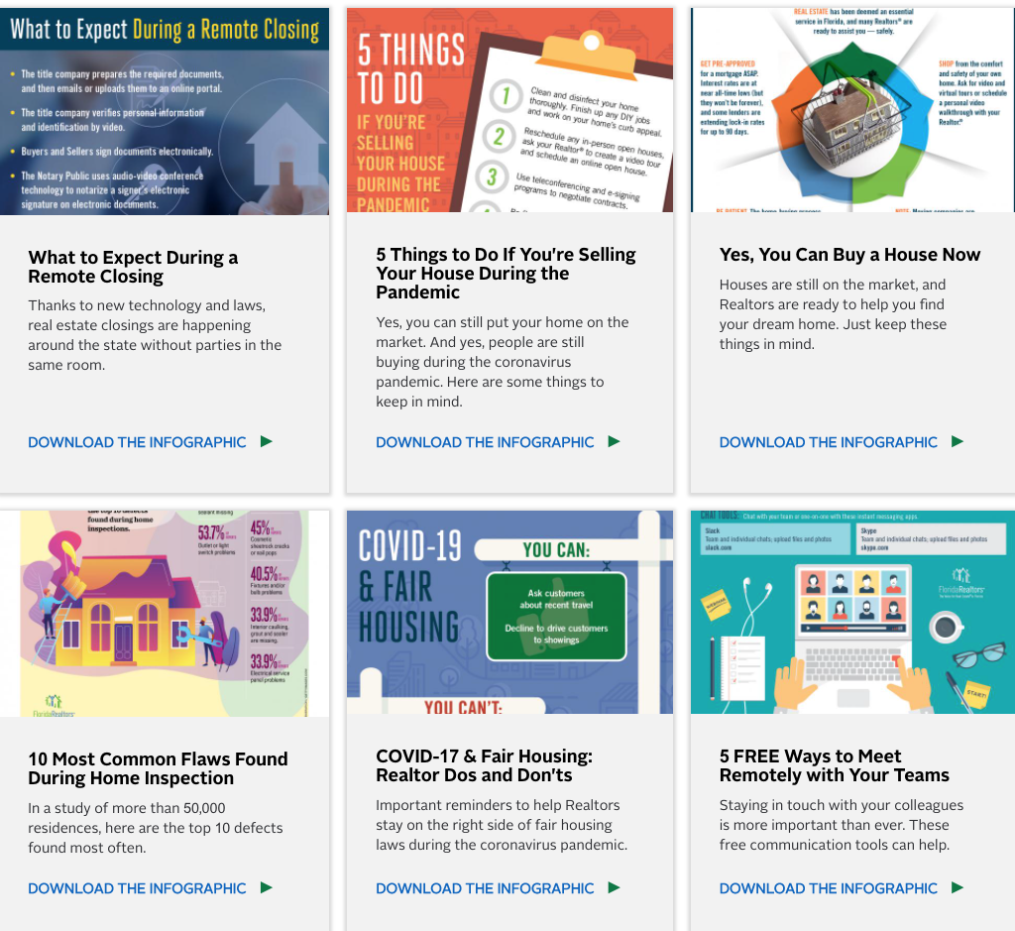Open the laptop video meeting thumbnail

852,614
